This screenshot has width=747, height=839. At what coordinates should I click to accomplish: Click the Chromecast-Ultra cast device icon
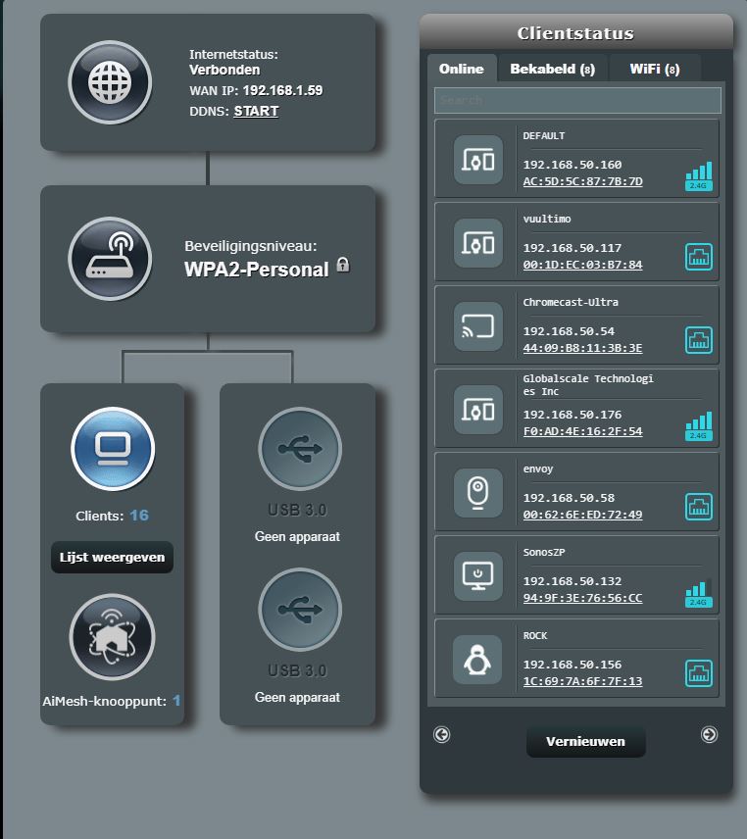(478, 327)
